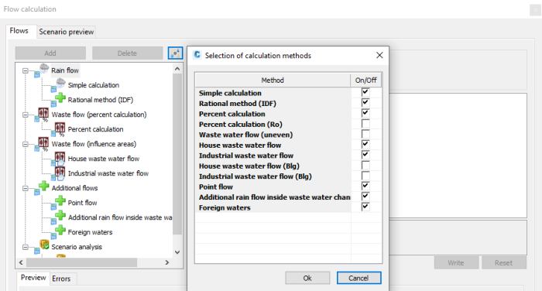Collapse the Rain flow tree node

point(26,70)
